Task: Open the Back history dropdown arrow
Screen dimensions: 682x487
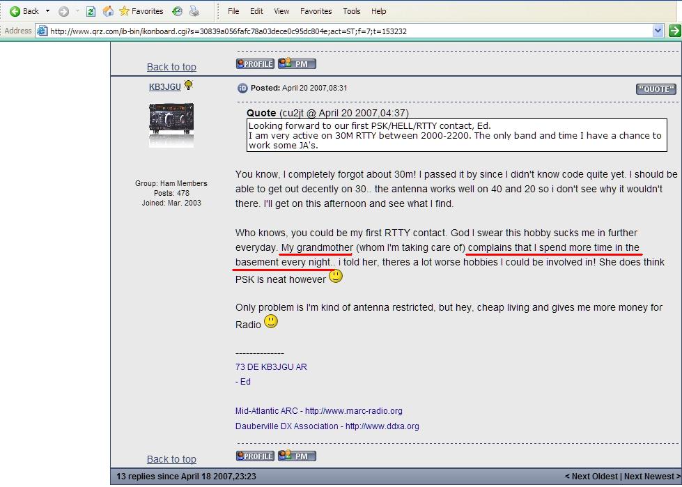Action: (47, 11)
